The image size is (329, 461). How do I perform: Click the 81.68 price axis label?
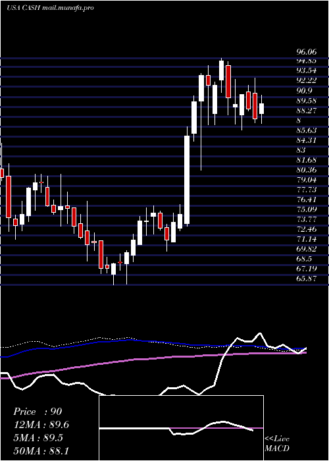coord(307,160)
